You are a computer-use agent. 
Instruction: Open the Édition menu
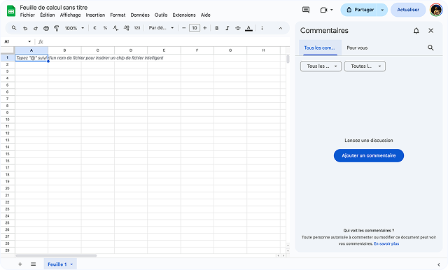pos(48,15)
